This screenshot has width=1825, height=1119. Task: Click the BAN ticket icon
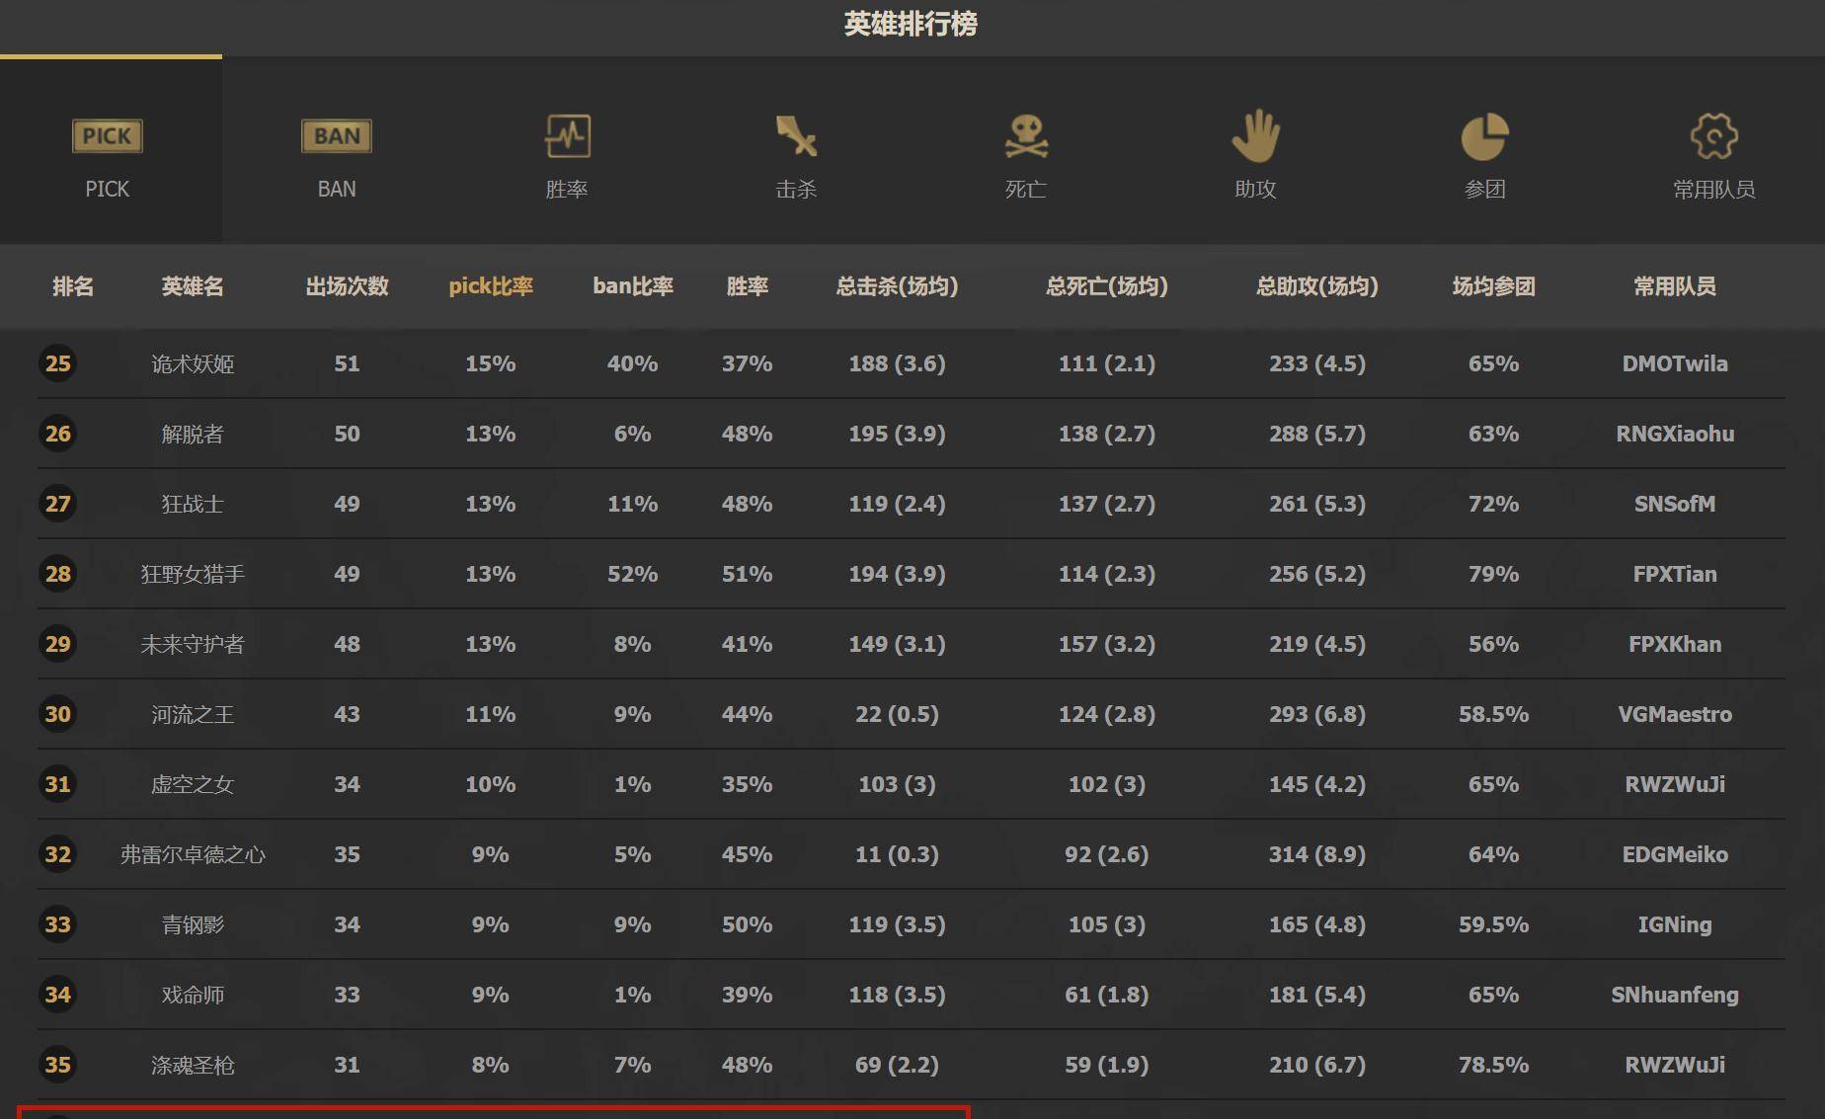tap(336, 135)
